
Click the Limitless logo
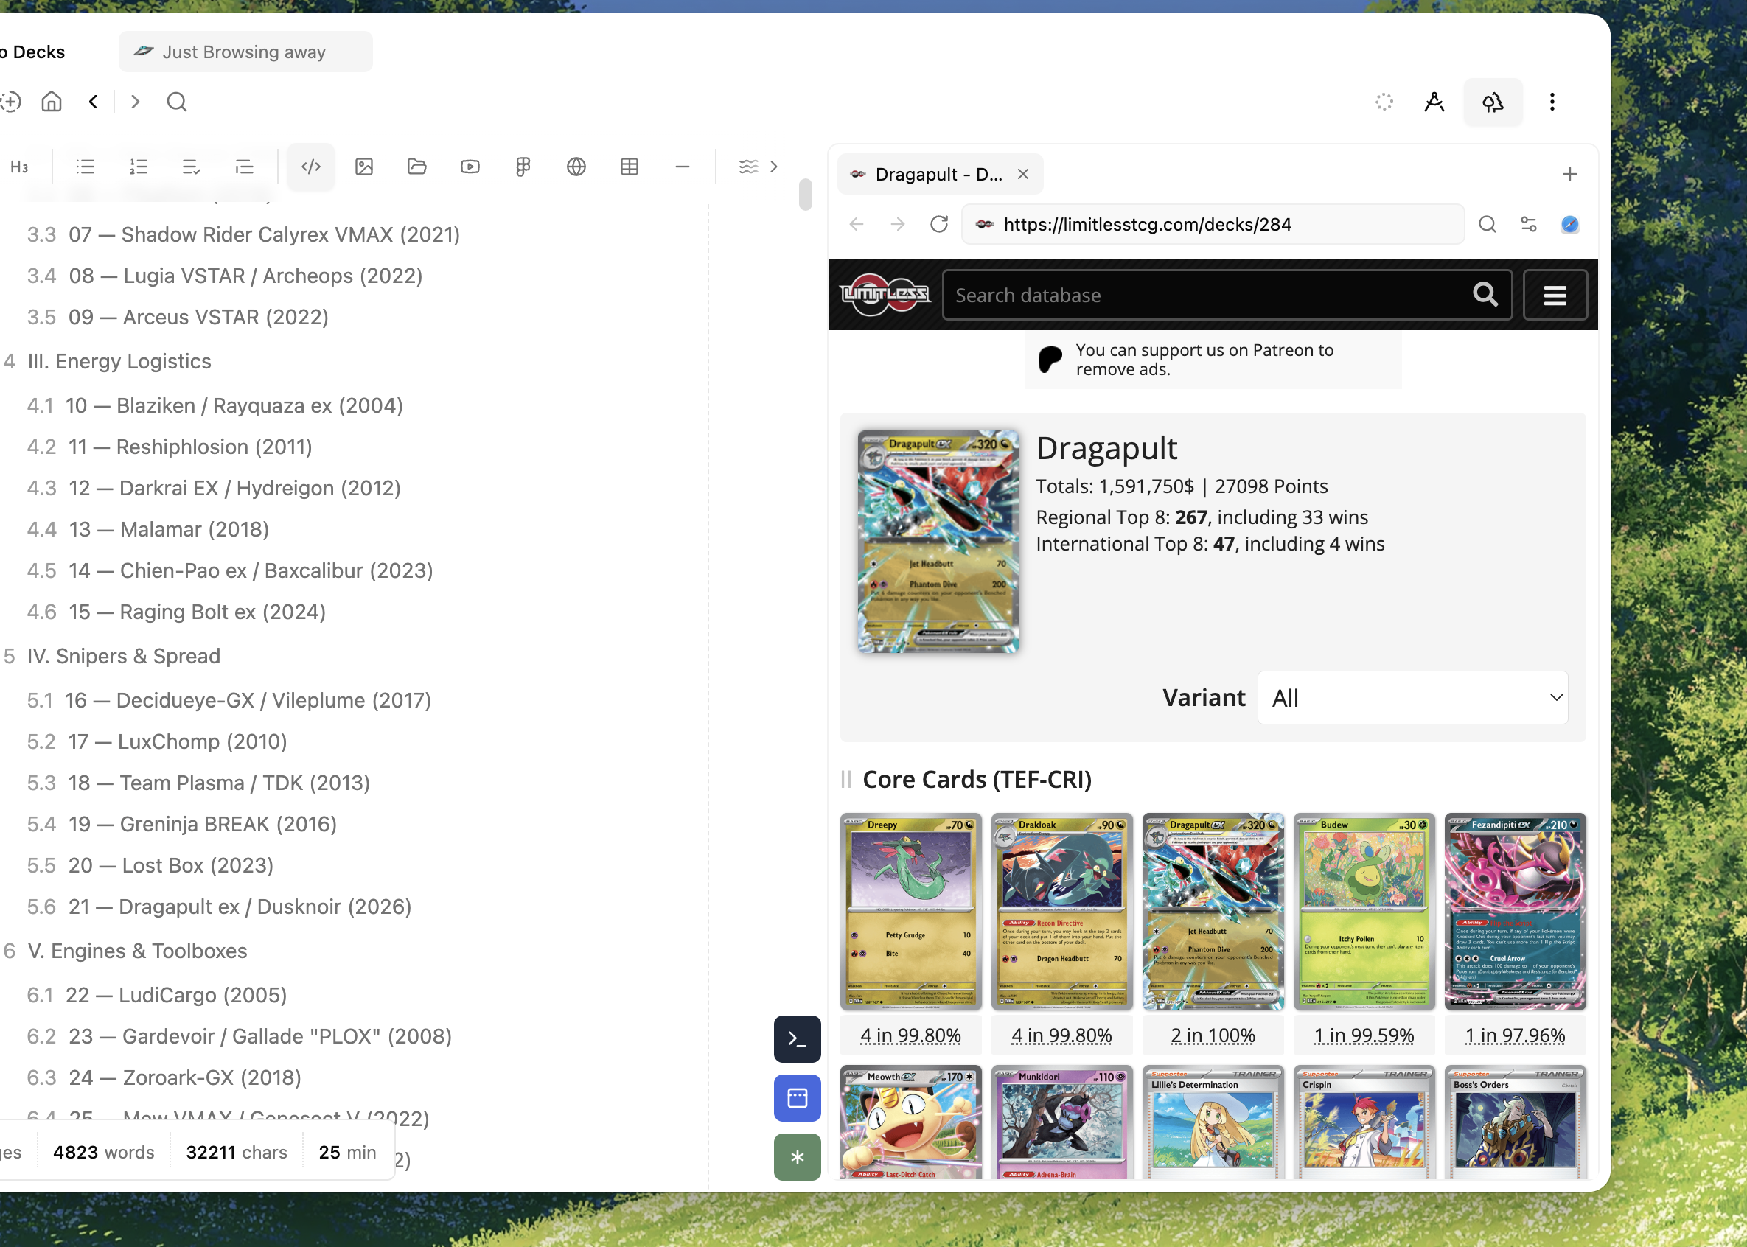pos(885,295)
